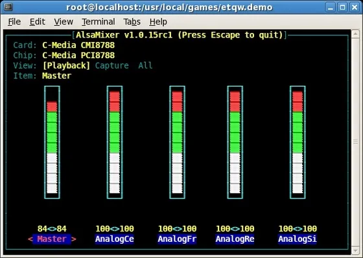Click the C-Media CMI8788 card name
The width and height of the screenshot is (363, 258).
[x=78, y=45]
